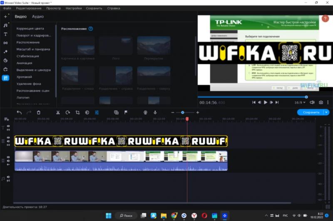Delete selected clip with trash icon
Viewport: 333px width, 221px height.
tap(39, 112)
